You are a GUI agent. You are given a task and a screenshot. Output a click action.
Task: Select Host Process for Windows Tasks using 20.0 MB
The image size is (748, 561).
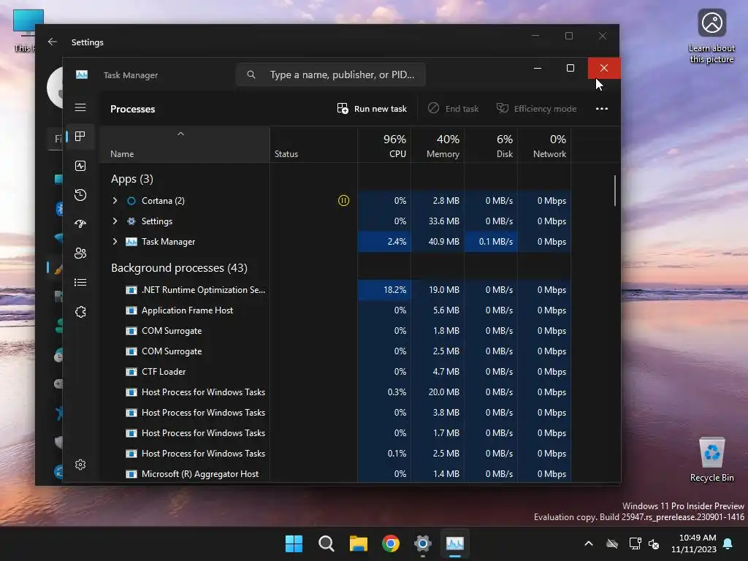click(335, 392)
